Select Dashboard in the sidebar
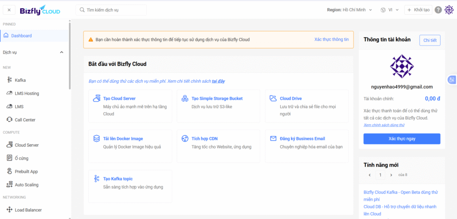The height and width of the screenshot is (219, 457). (x=21, y=36)
